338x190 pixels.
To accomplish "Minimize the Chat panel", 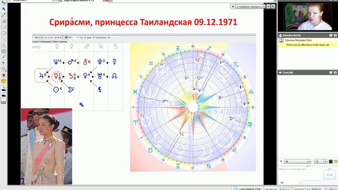I will (331, 73).
